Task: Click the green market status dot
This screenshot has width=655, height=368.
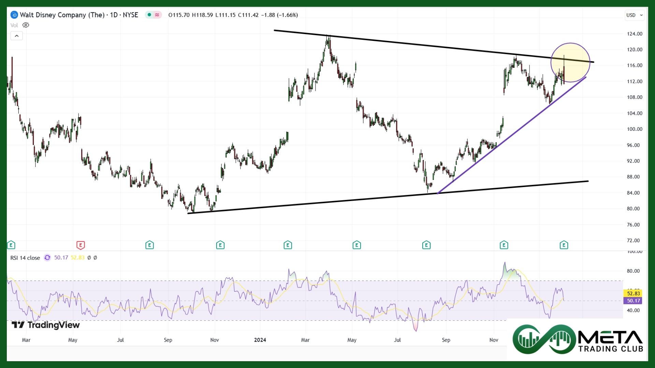Action: (149, 15)
